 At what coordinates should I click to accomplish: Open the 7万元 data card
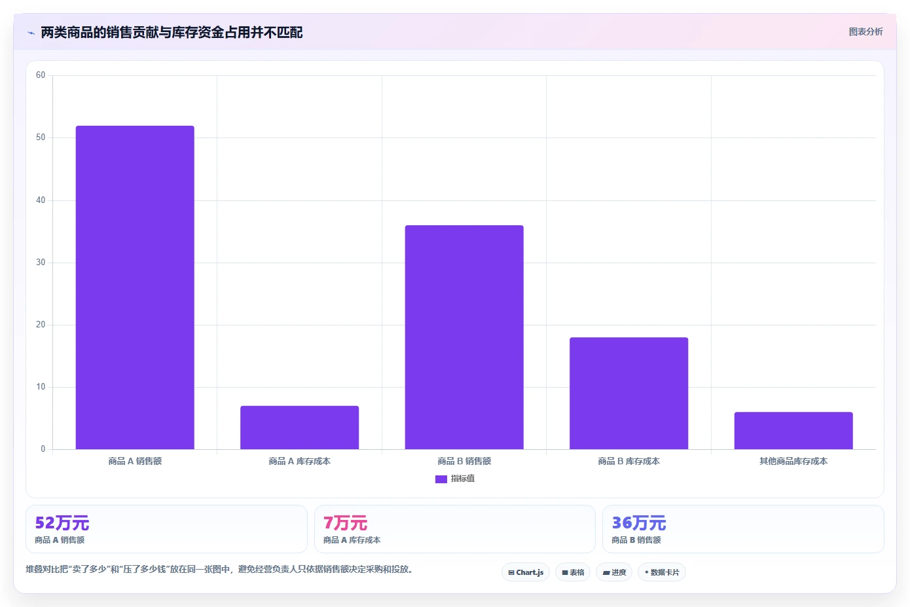[x=455, y=529]
